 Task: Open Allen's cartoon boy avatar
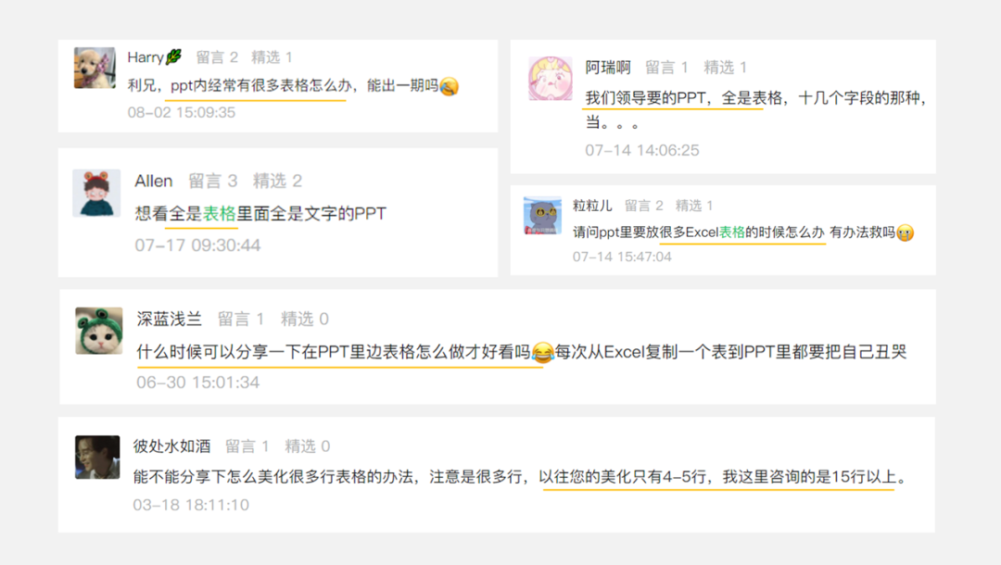coord(96,194)
